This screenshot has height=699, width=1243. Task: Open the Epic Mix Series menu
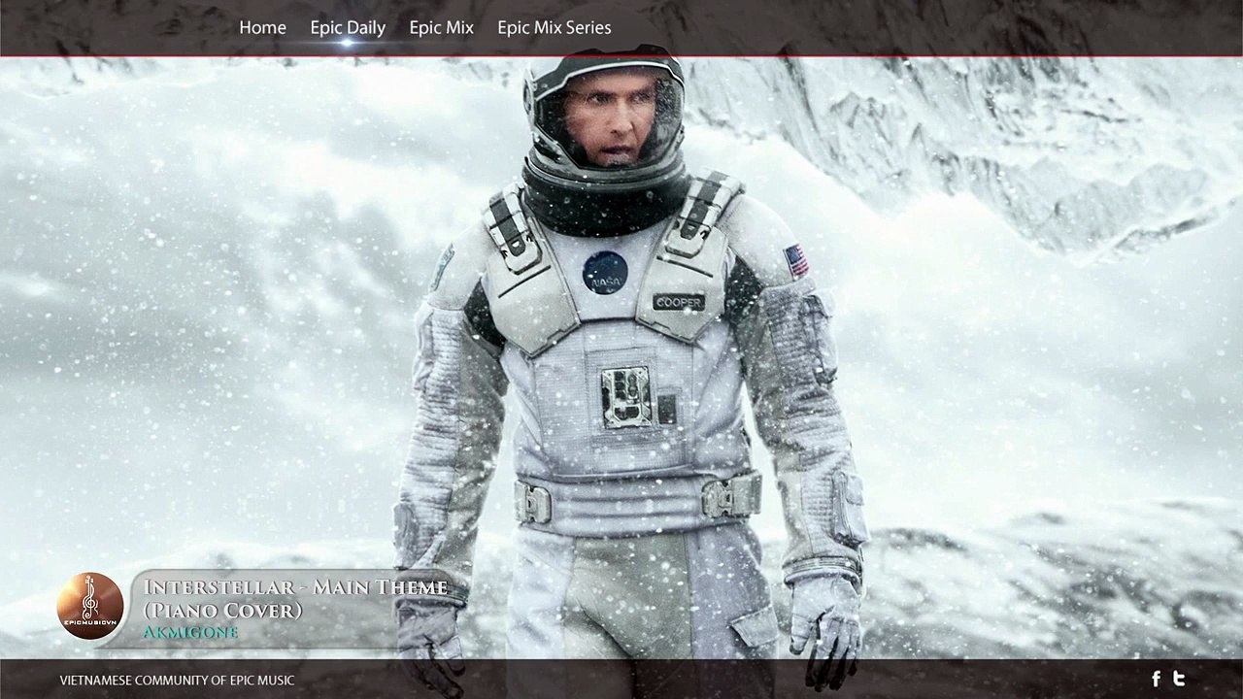pyautogui.click(x=554, y=28)
